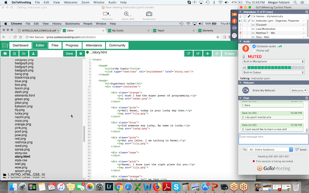This screenshot has width=309, height=193.
Task: Toggle the orange microphone in grab tab
Action: click(234, 21)
